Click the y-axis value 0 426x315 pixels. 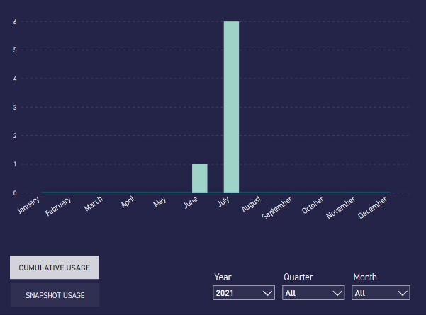point(15,193)
